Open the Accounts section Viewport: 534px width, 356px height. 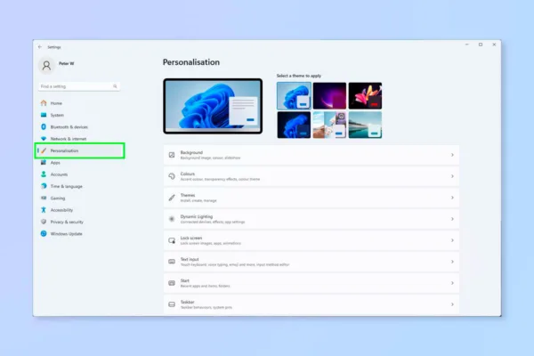point(59,174)
